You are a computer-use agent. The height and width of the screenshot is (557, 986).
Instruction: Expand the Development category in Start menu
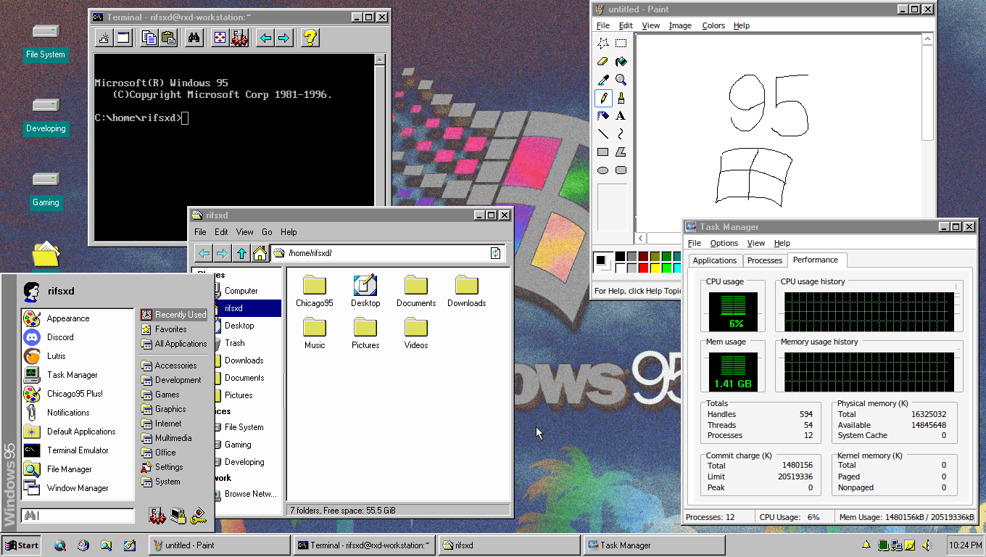[x=174, y=380]
